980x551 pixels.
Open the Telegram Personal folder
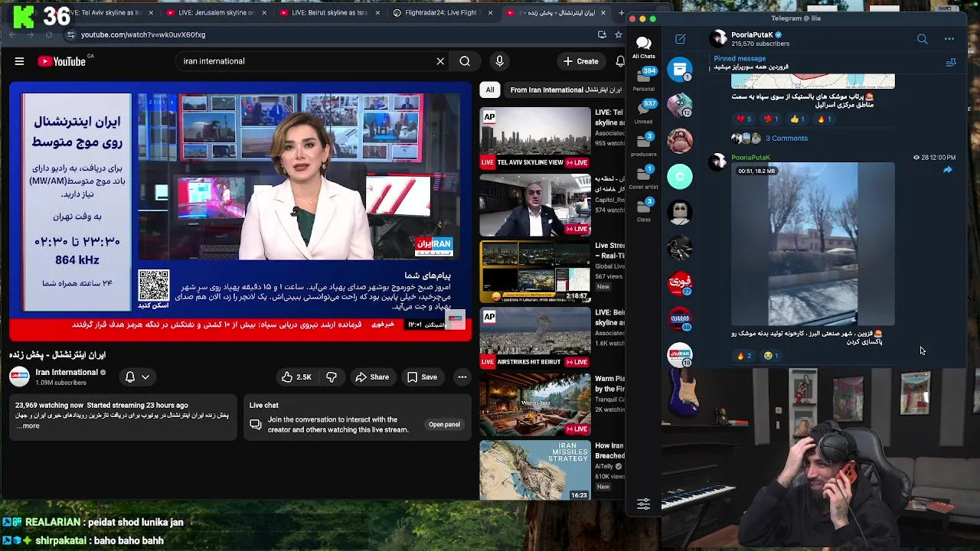[x=643, y=79]
